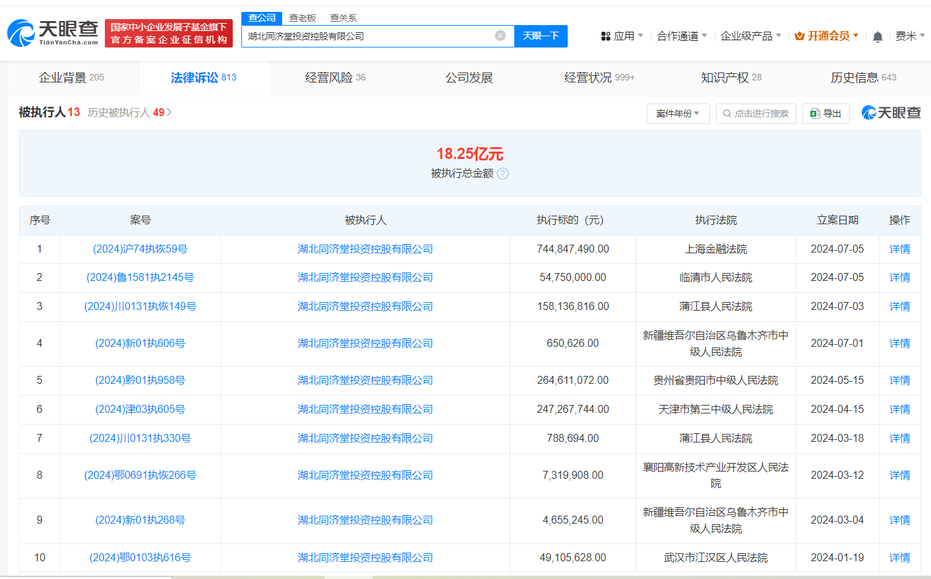The height and width of the screenshot is (579, 931).
Task: Open case link (2024)沪74执恢59号
Action: pyautogui.click(x=140, y=249)
